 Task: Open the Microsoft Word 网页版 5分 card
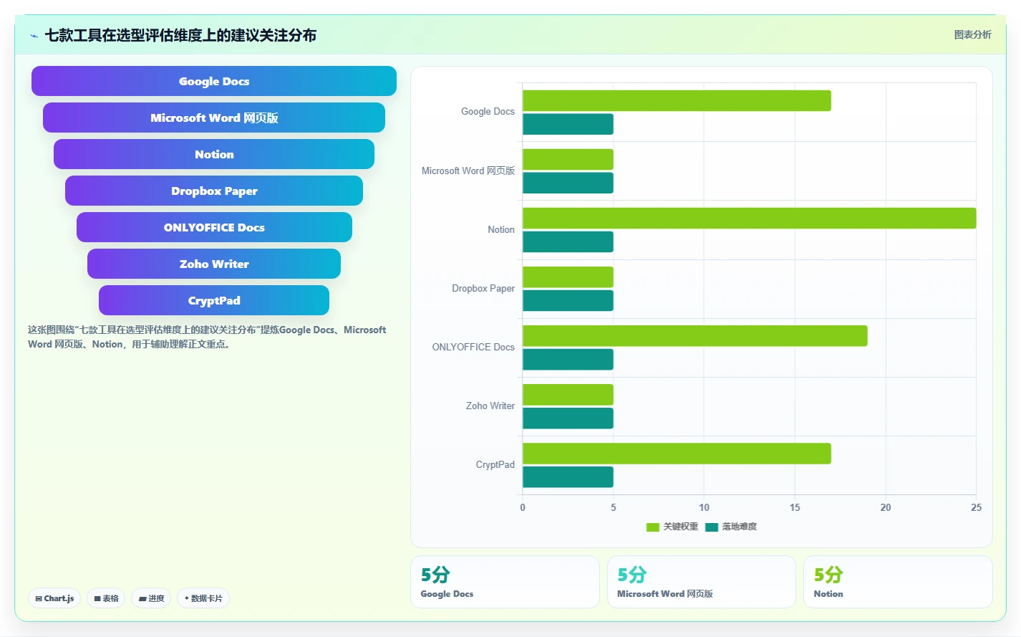click(x=702, y=582)
